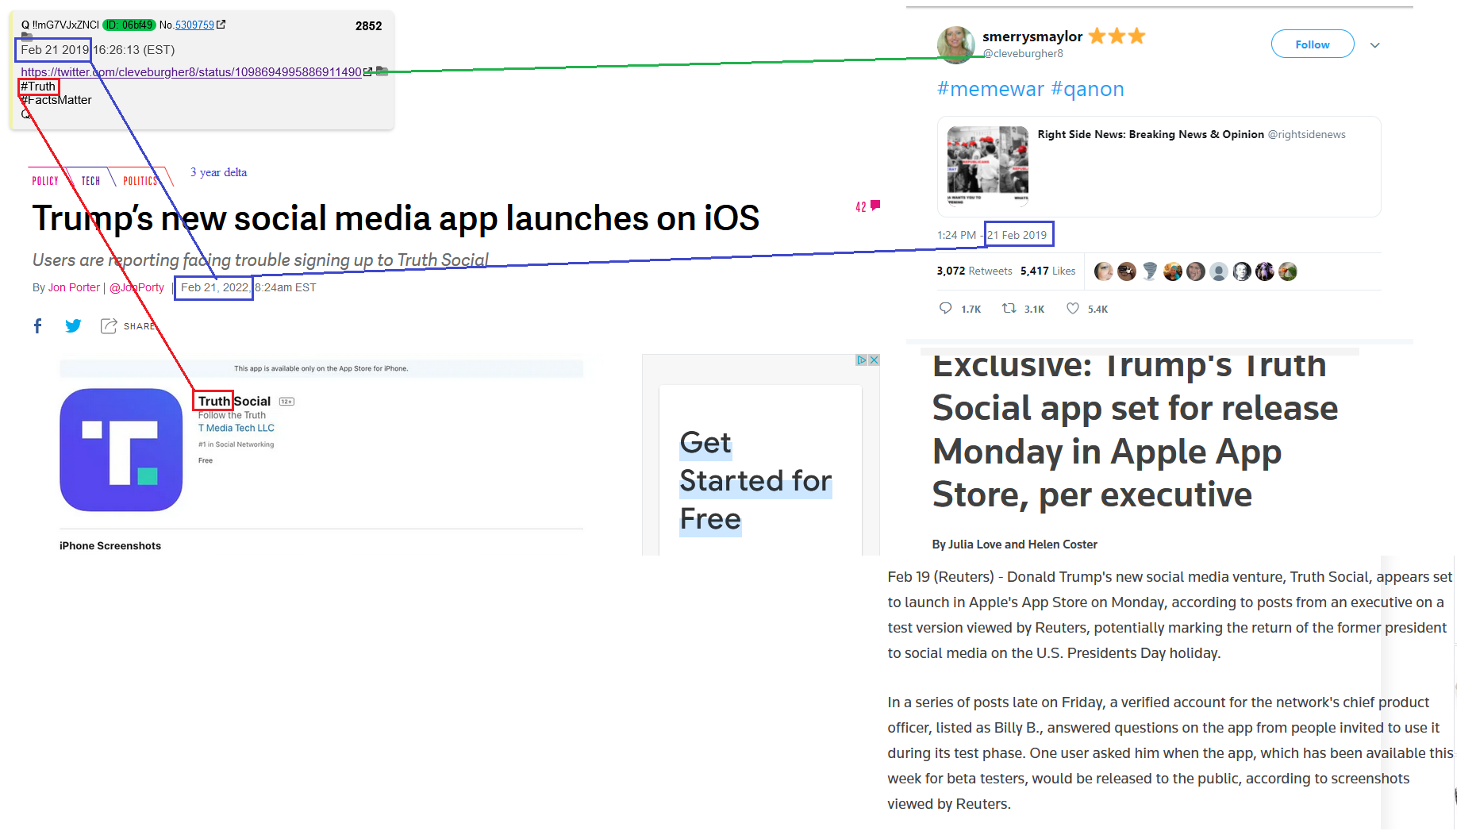Image resolution: width=1476 pixels, height=835 pixels.
Task: Click the 'iPhone Screenshots' heading
Action: point(110,545)
